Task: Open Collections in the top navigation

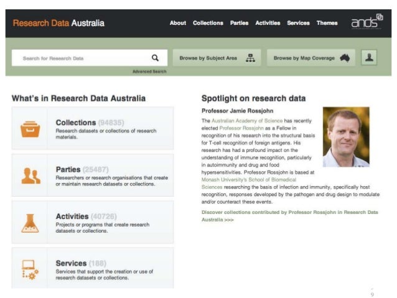Action: point(208,23)
